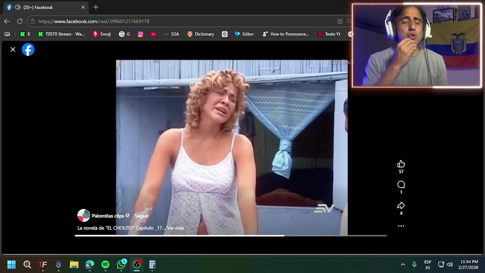Open Palomitas clips profile name

click(108, 216)
